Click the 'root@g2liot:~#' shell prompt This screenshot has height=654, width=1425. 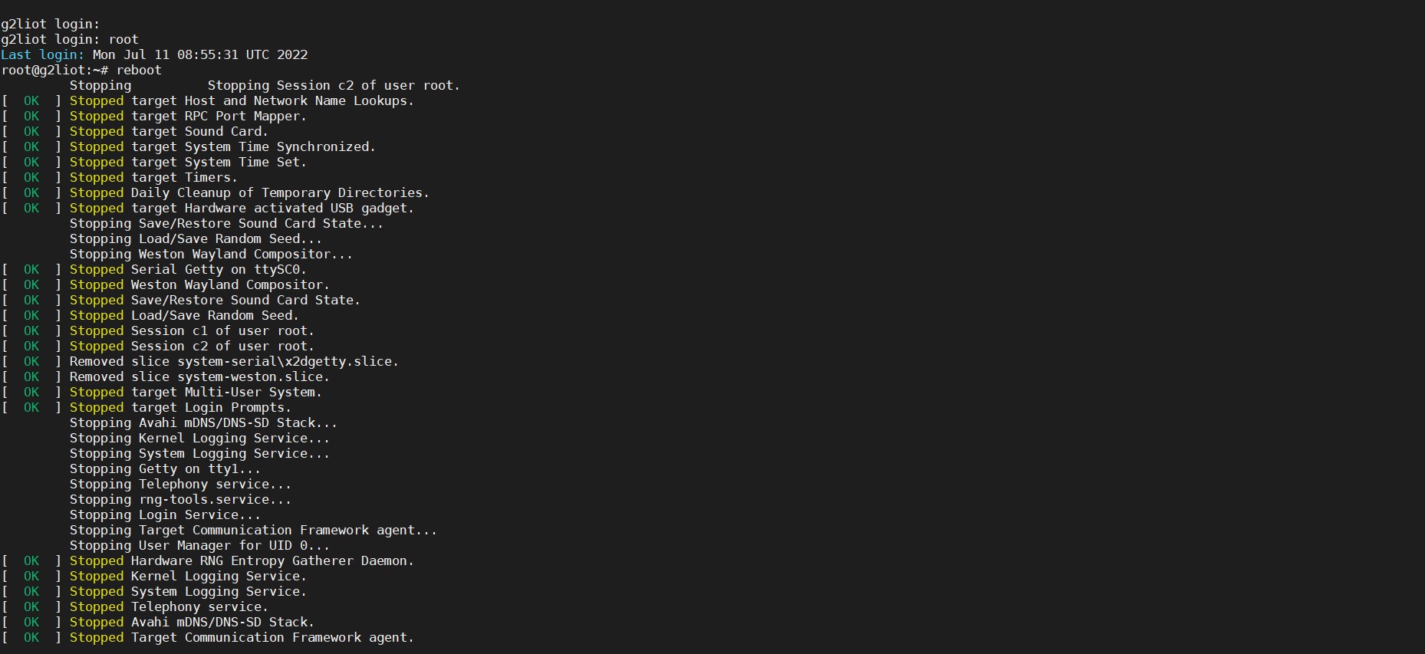pos(54,70)
